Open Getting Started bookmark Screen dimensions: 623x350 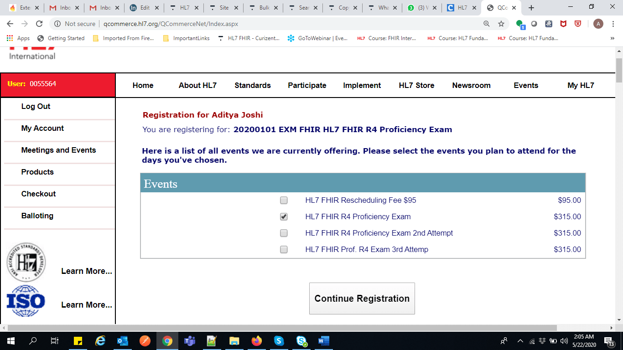point(61,38)
